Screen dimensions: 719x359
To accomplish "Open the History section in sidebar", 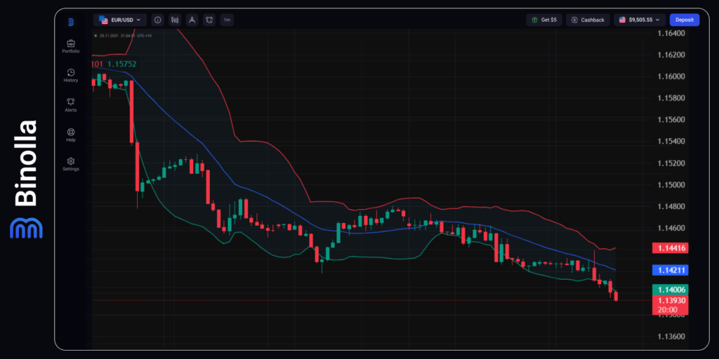I will [71, 76].
